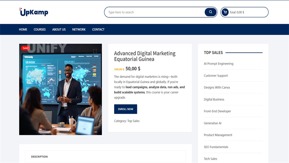Viewport: 289px width, 163px height.
Task: Click the 50,00 $ sale price
Action: 133,68
